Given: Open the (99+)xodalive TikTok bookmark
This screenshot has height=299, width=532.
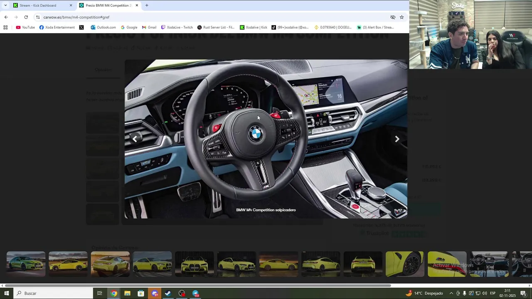Looking at the screenshot, I should coord(290,27).
